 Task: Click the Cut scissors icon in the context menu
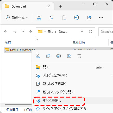pyautogui.click(x=38, y=56)
